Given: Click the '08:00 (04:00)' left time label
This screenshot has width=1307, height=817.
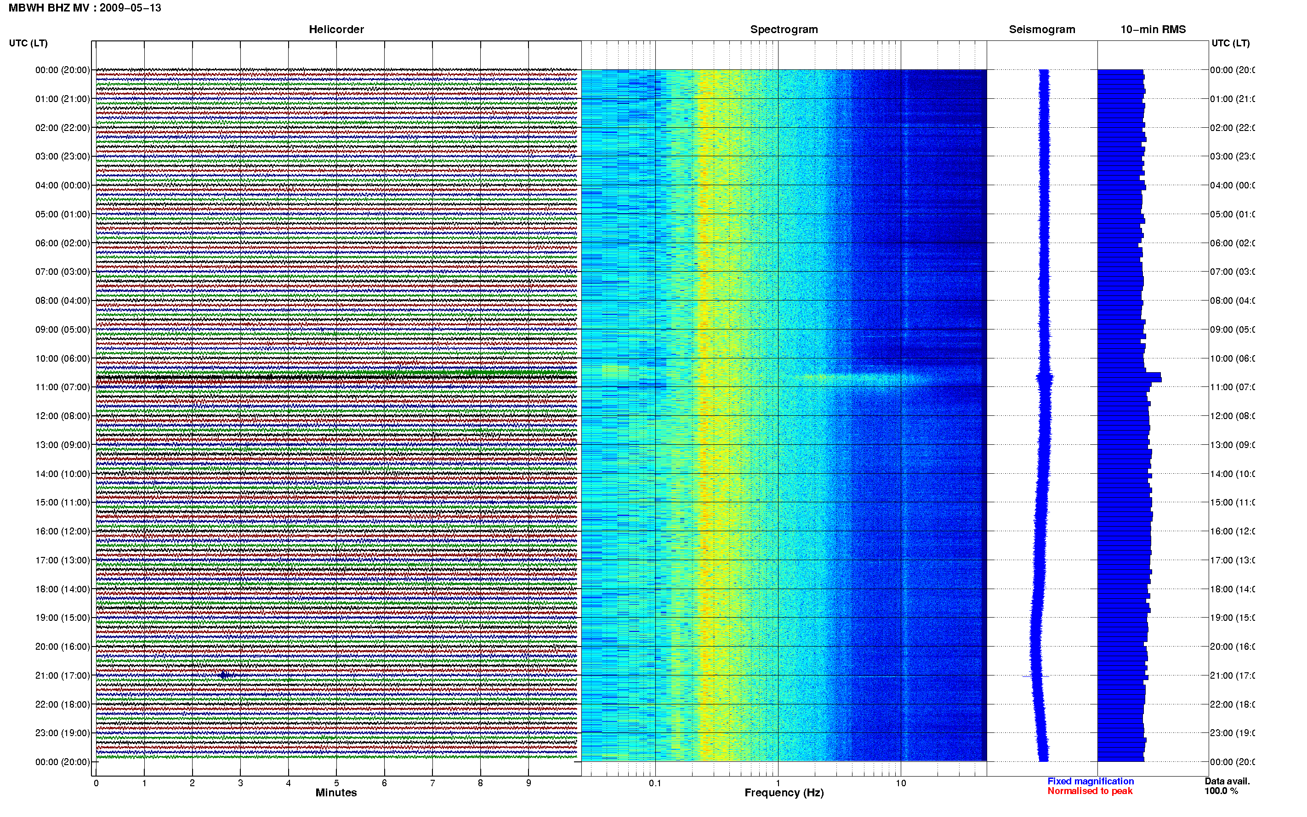Looking at the screenshot, I should (63, 301).
